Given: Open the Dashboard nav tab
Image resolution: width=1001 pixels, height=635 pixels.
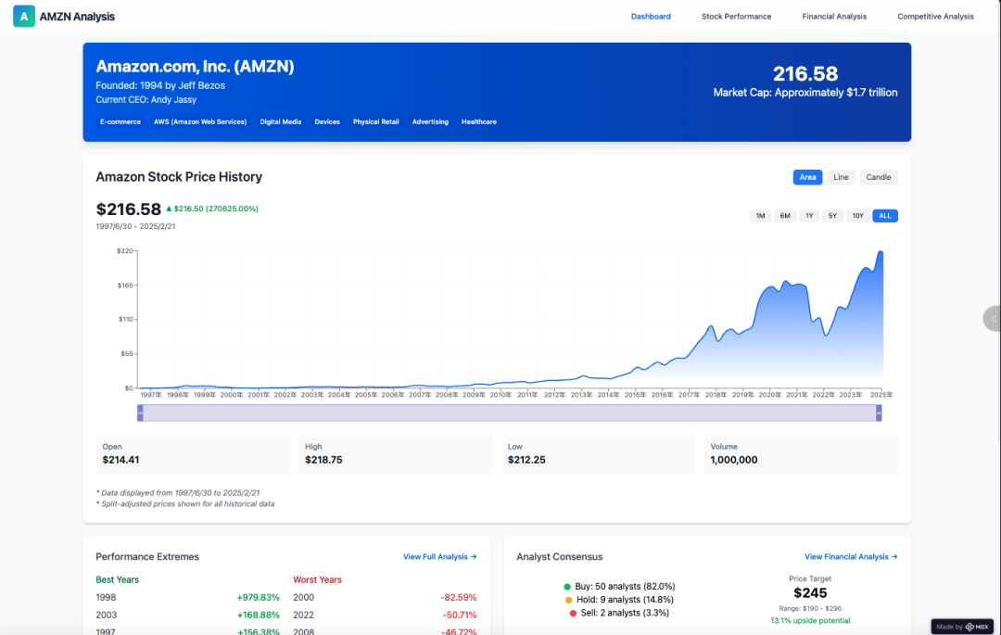Looking at the screenshot, I should point(651,17).
